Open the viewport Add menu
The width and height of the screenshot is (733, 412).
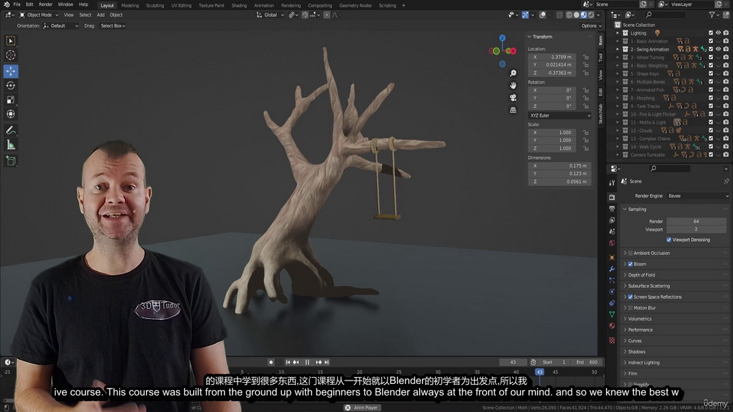tap(100, 15)
